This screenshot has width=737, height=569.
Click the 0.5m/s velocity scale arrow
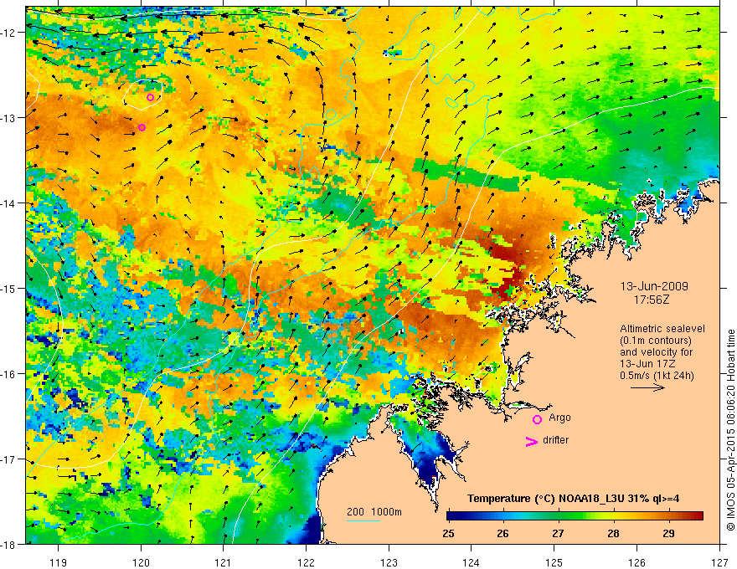pos(647,387)
